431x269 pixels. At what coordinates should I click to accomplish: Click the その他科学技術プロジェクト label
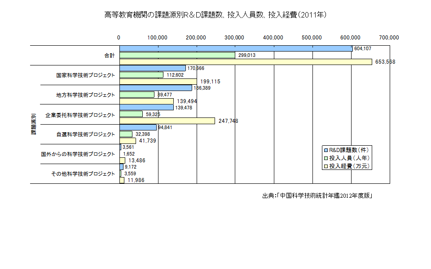pos(83,174)
